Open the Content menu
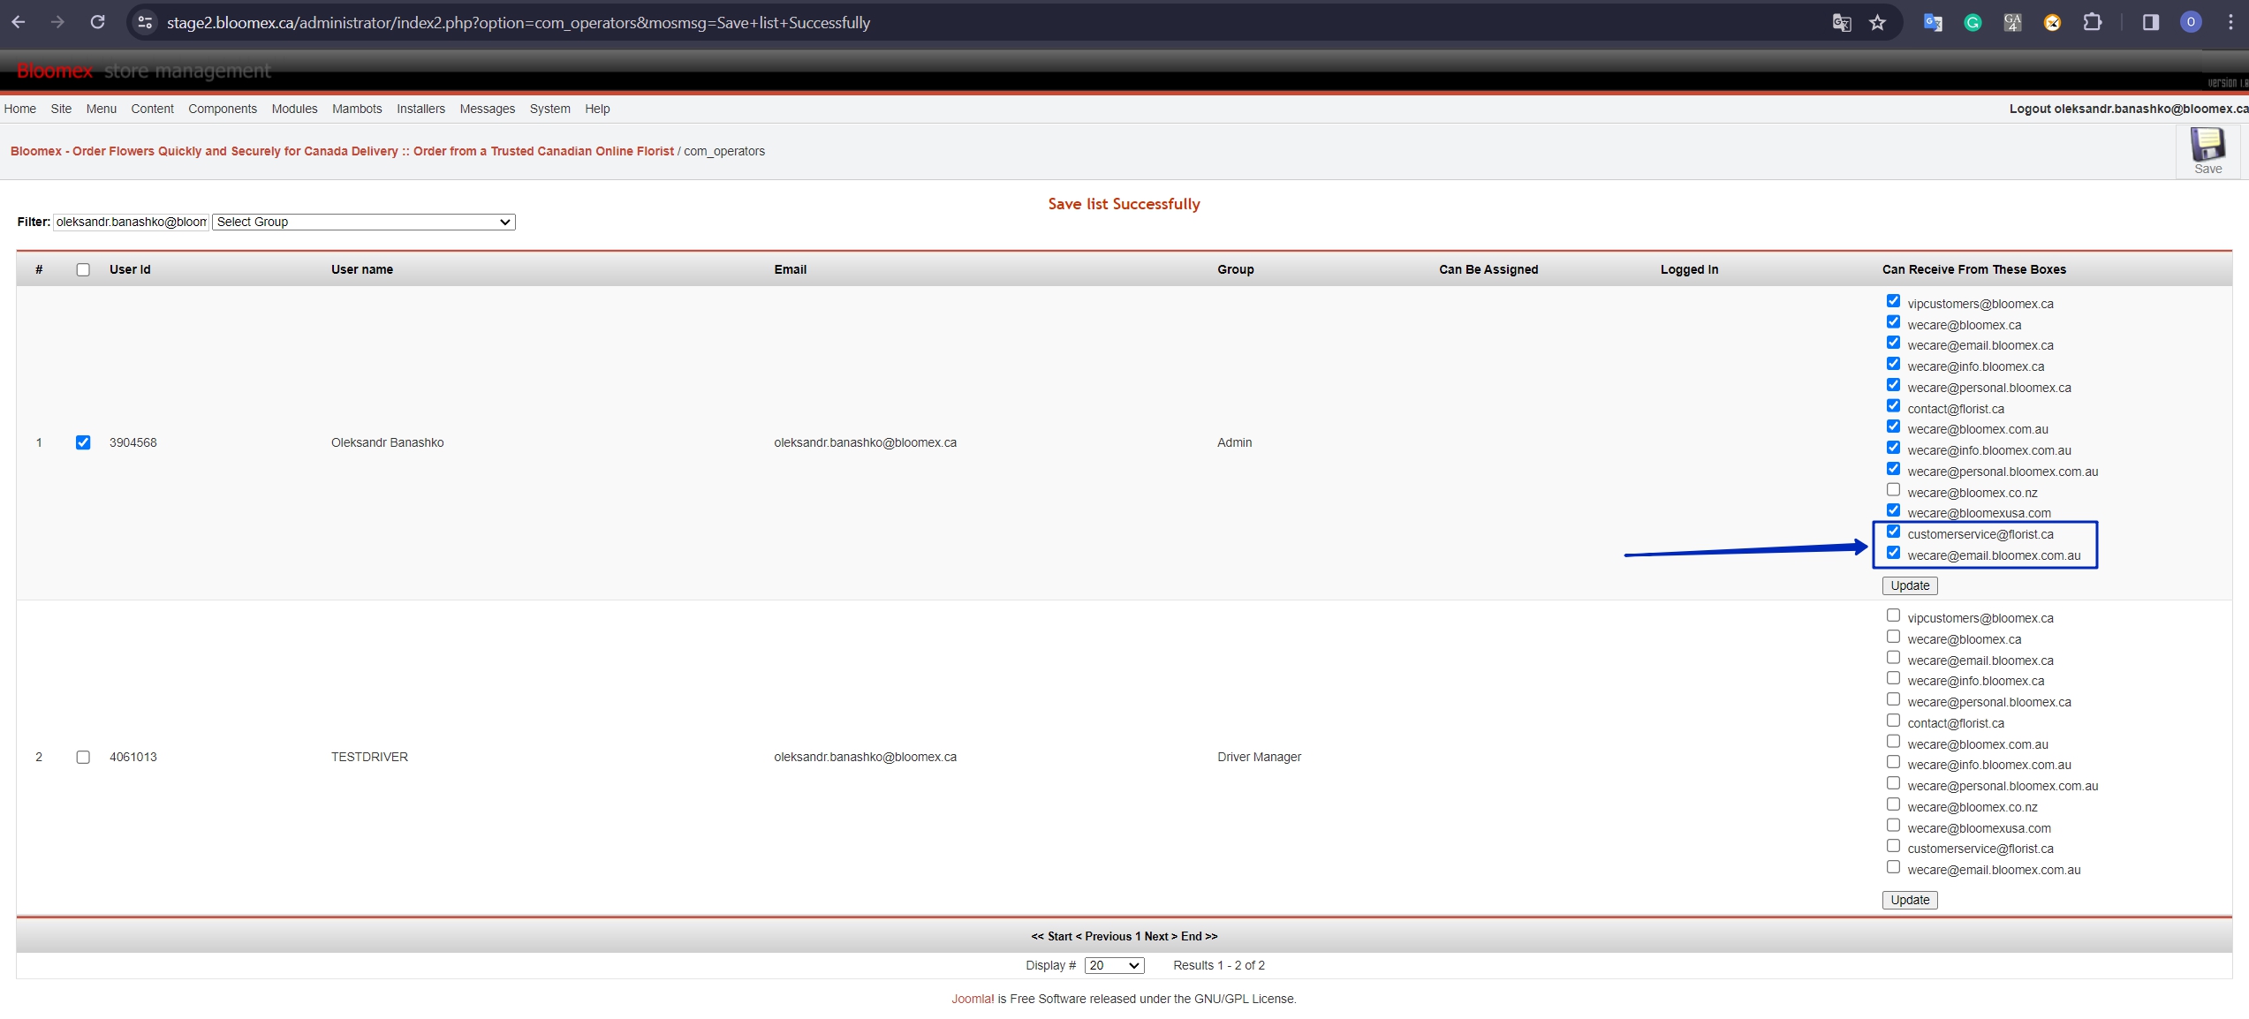Screen dimensions: 2249x1019 (x=152, y=109)
